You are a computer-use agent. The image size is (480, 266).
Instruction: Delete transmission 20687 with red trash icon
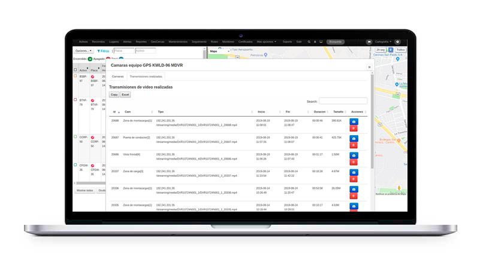(x=354, y=145)
